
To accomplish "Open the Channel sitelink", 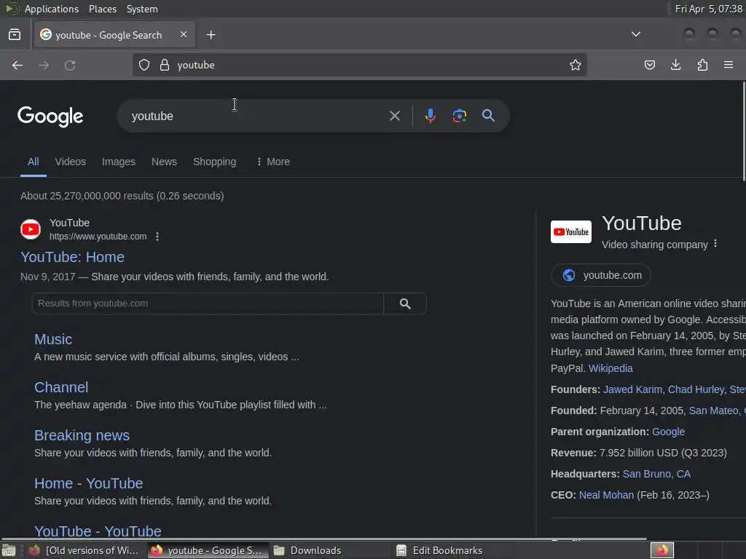I will 61,387.
